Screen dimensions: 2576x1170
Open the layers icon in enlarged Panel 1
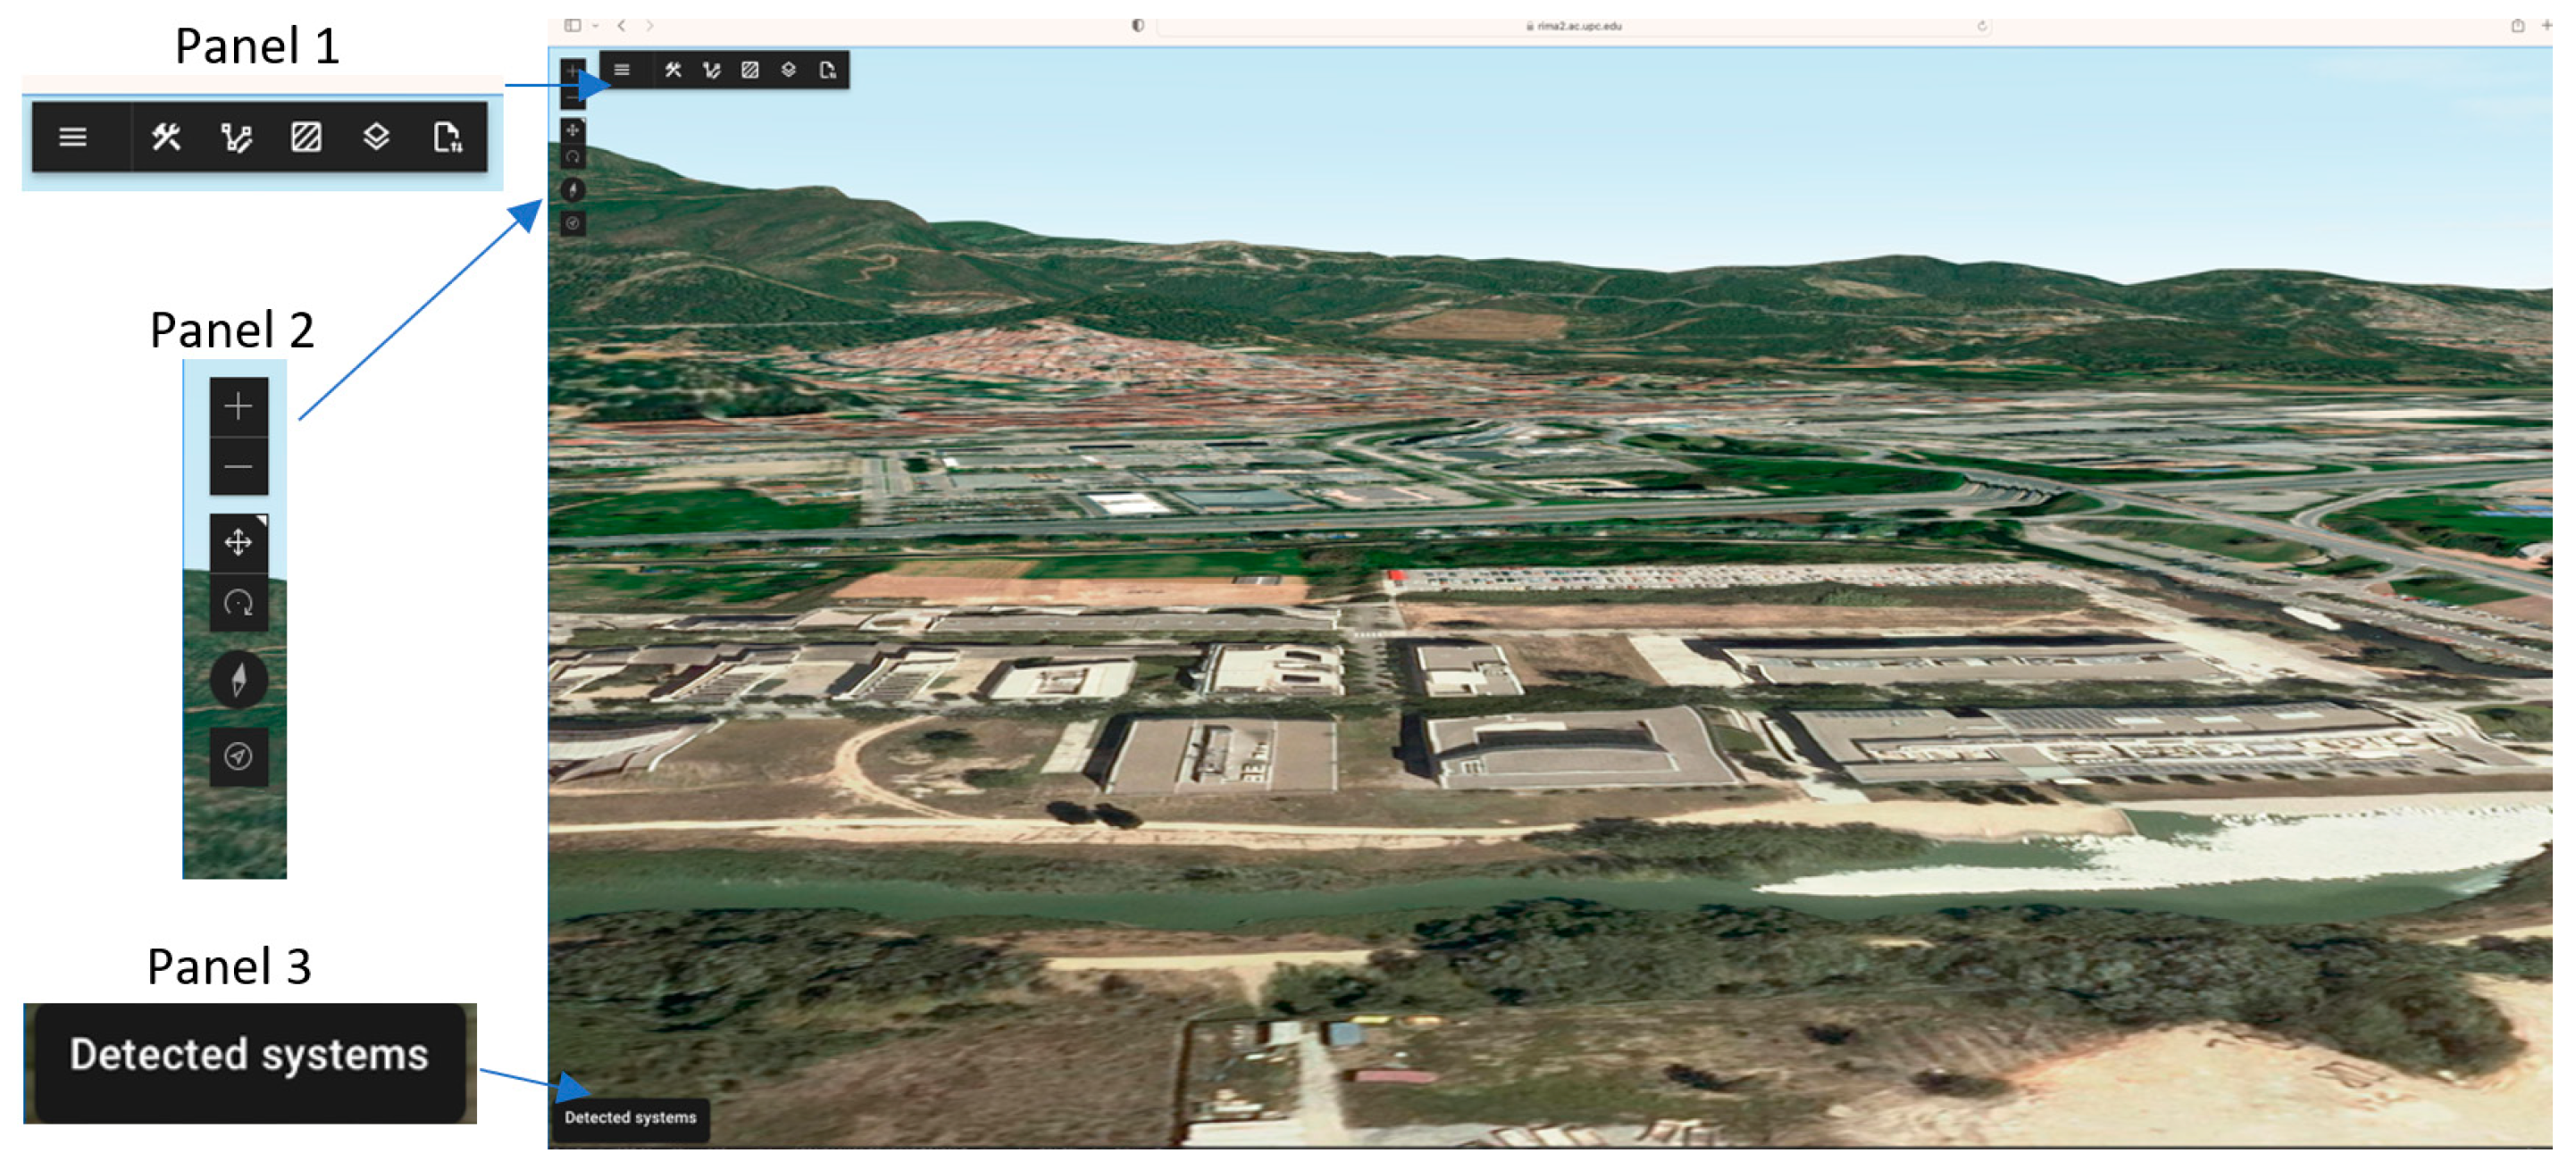pos(376,137)
